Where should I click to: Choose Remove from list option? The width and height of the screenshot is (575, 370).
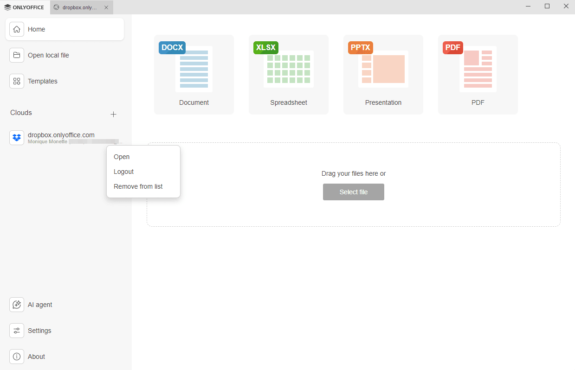pos(138,186)
